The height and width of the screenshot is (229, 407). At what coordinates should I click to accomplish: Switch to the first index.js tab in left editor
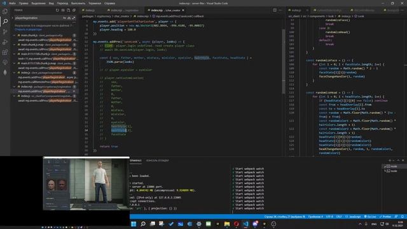tap(90, 10)
